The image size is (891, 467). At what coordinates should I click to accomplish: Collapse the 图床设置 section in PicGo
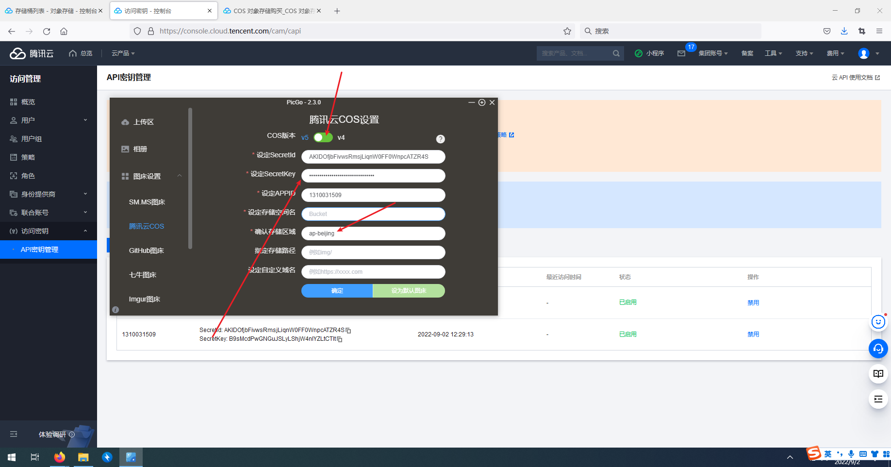click(180, 176)
